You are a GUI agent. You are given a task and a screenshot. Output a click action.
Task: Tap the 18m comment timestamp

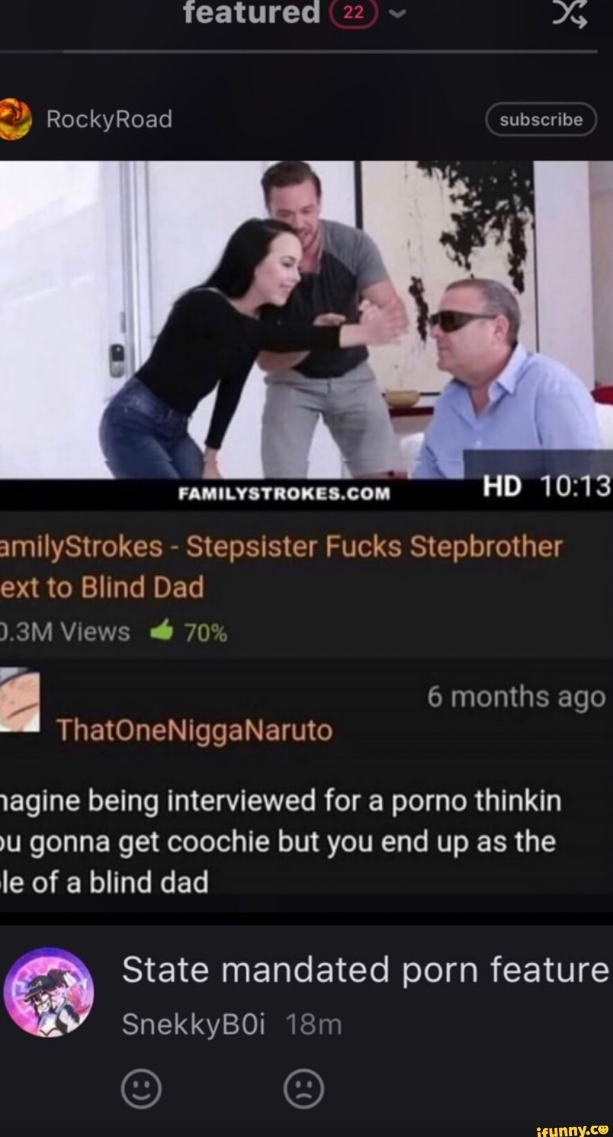click(x=314, y=1025)
